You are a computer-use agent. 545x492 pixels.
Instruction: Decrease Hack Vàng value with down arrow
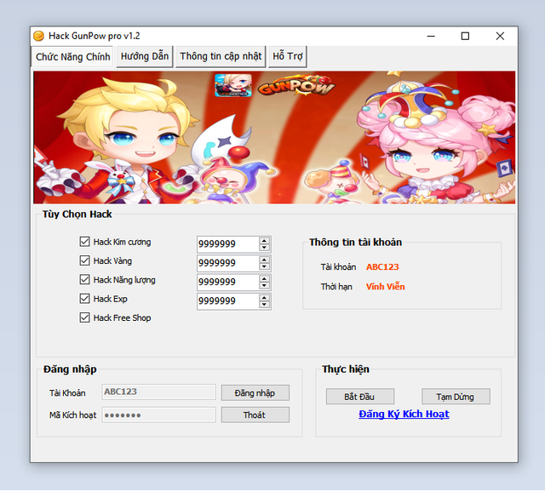point(264,266)
